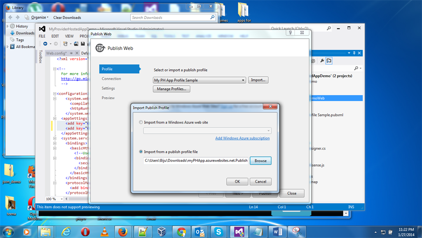
Task: Click the Close button of Publish Web
Action: (x=292, y=193)
